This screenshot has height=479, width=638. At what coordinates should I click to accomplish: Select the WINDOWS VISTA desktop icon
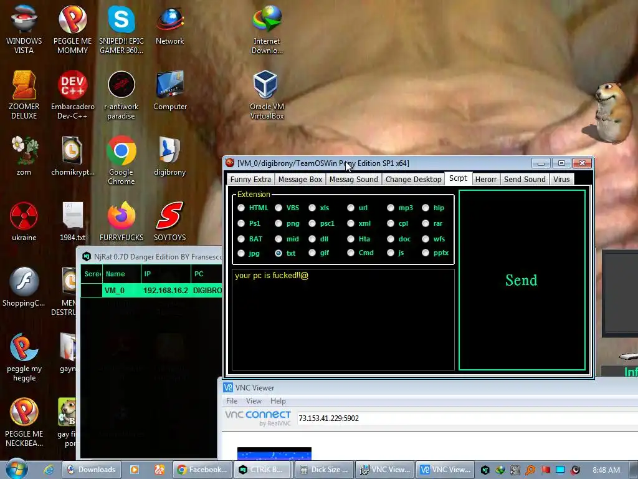click(24, 29)
